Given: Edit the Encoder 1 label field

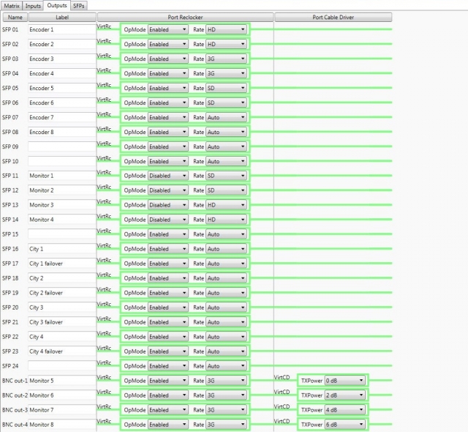Looking at the screenshot, I should coord(61,30).
